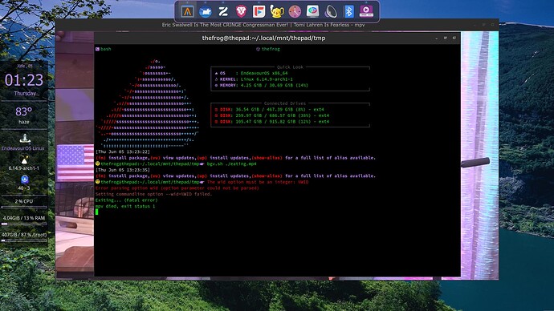This screenshot has width=554, height=311.
Task: Open the speaker audio dock icon
Action: pos(331,11)
